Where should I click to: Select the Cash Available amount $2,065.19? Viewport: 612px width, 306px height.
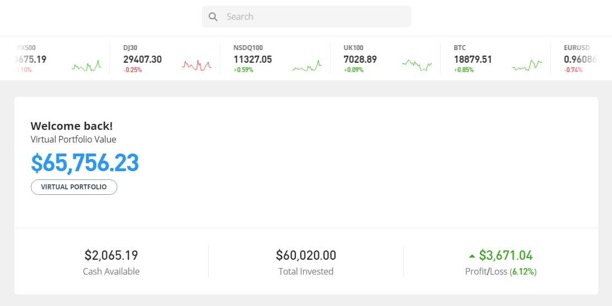click(111, 255)
